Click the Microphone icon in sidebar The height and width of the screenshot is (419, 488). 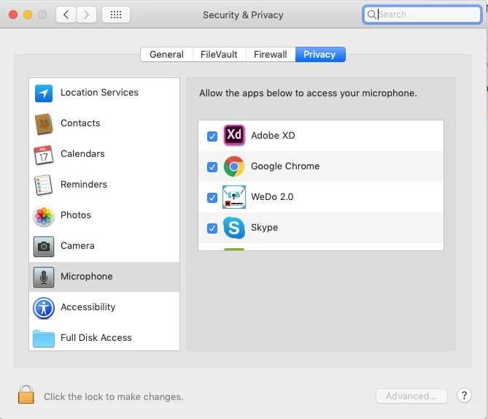[x=44, y=277]
